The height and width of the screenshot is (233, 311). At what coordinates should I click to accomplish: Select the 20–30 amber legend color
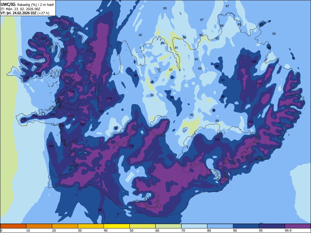click(65, 226)
